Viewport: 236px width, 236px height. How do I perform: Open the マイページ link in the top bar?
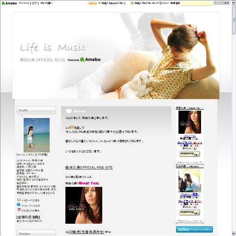(x=24, y=3)
